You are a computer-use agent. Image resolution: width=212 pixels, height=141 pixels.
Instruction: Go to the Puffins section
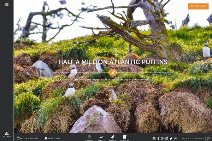112,138
